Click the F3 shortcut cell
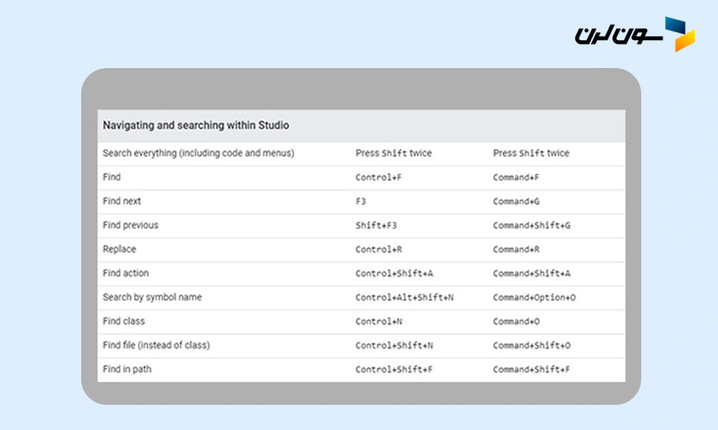The image size is (718, 430). pyautogui.click(x=361, y=201)
